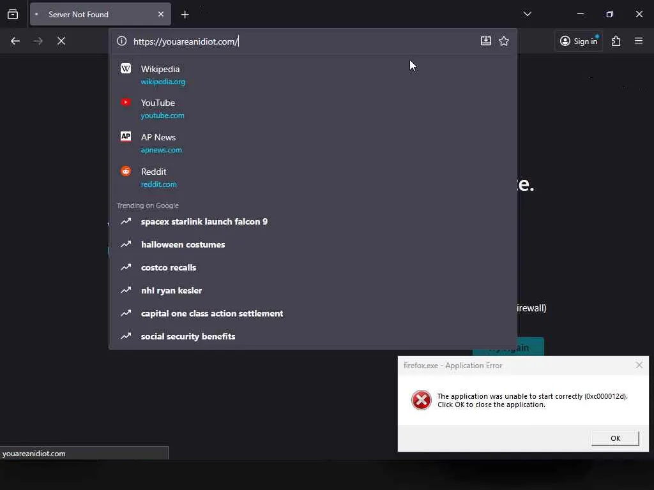Click the Wikipedia W favicon

[x=126, y=68]
